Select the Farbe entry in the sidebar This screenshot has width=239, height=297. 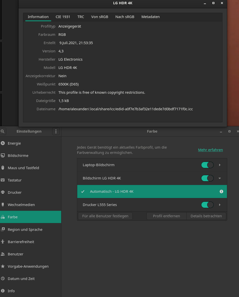coord(31,217)
